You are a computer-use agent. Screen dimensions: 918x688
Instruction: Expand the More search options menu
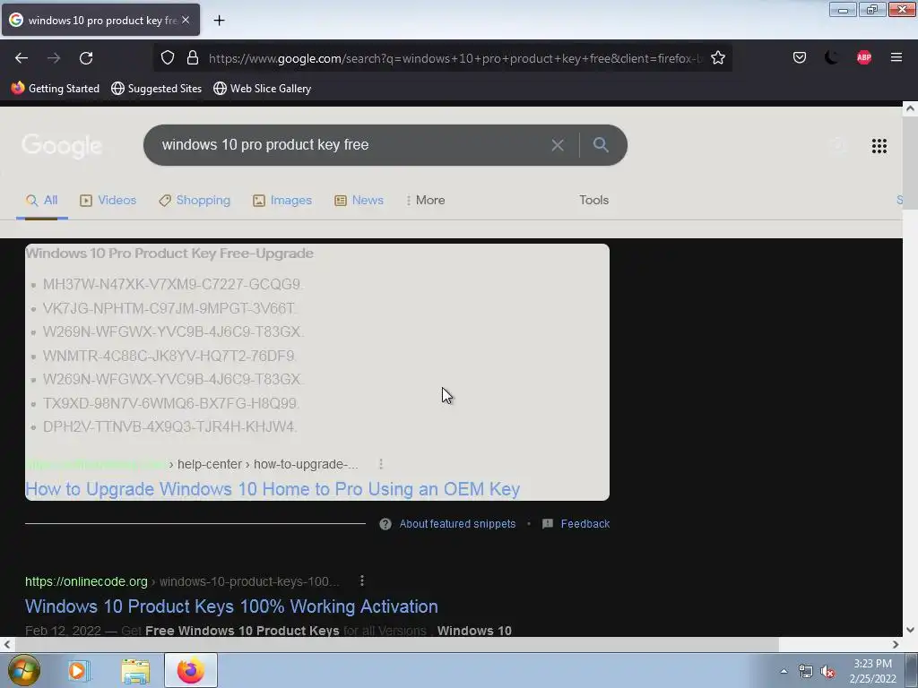(426, 200)
